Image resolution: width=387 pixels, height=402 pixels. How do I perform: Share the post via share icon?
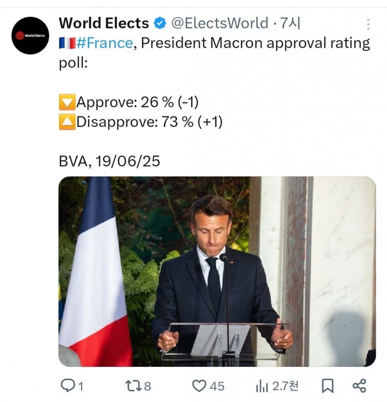point(359,386)
